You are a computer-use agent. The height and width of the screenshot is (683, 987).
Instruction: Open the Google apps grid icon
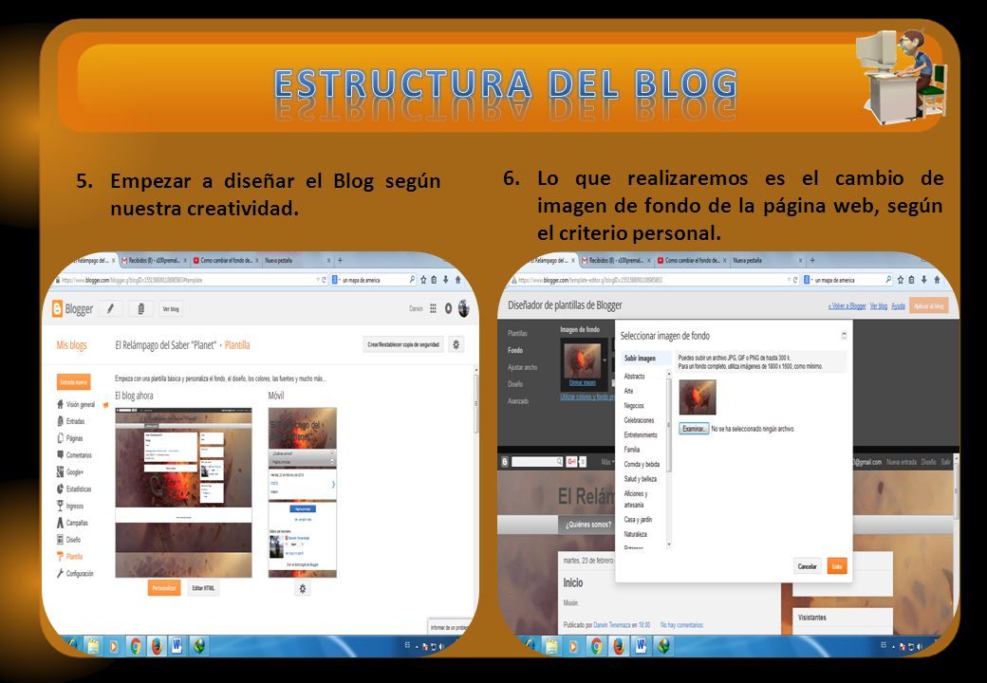pos(433,308)
